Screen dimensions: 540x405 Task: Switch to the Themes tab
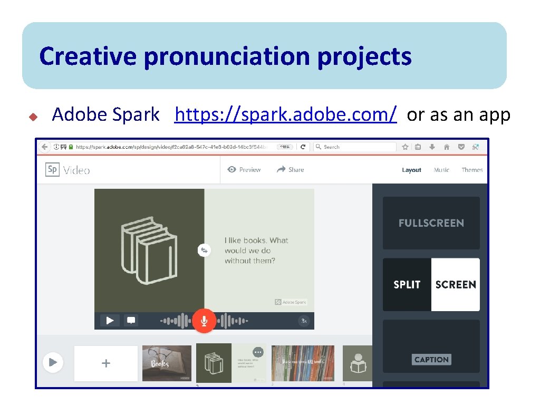pyautogui.click(x=472, y=170)
